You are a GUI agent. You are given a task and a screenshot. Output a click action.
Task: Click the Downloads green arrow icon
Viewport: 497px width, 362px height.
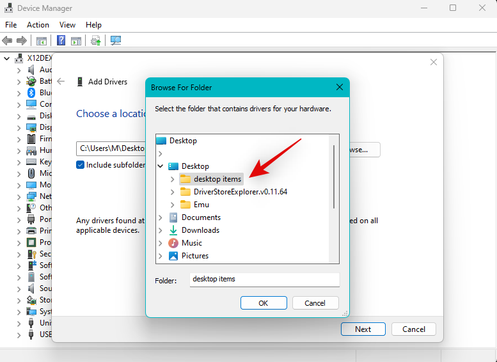[173, 230]
